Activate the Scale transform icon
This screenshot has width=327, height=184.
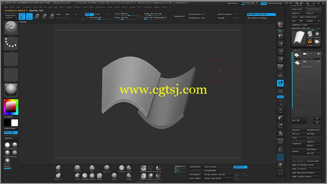(x=44, y=16)
